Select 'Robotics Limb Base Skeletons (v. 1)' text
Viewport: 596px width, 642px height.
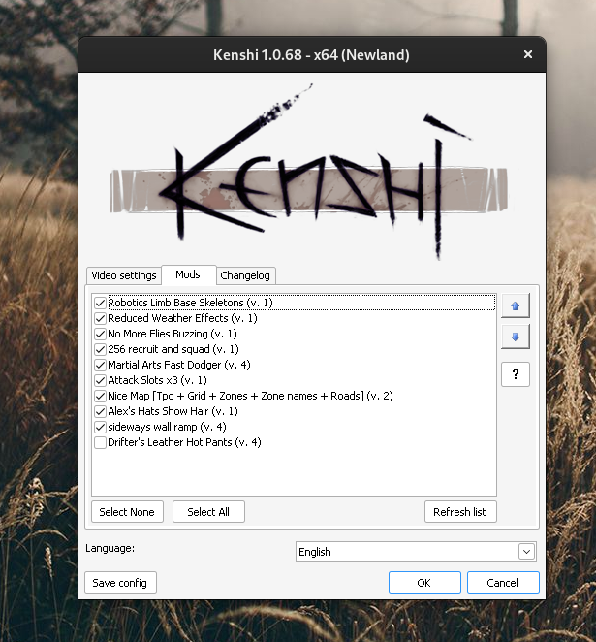click(x=190, y=303)
